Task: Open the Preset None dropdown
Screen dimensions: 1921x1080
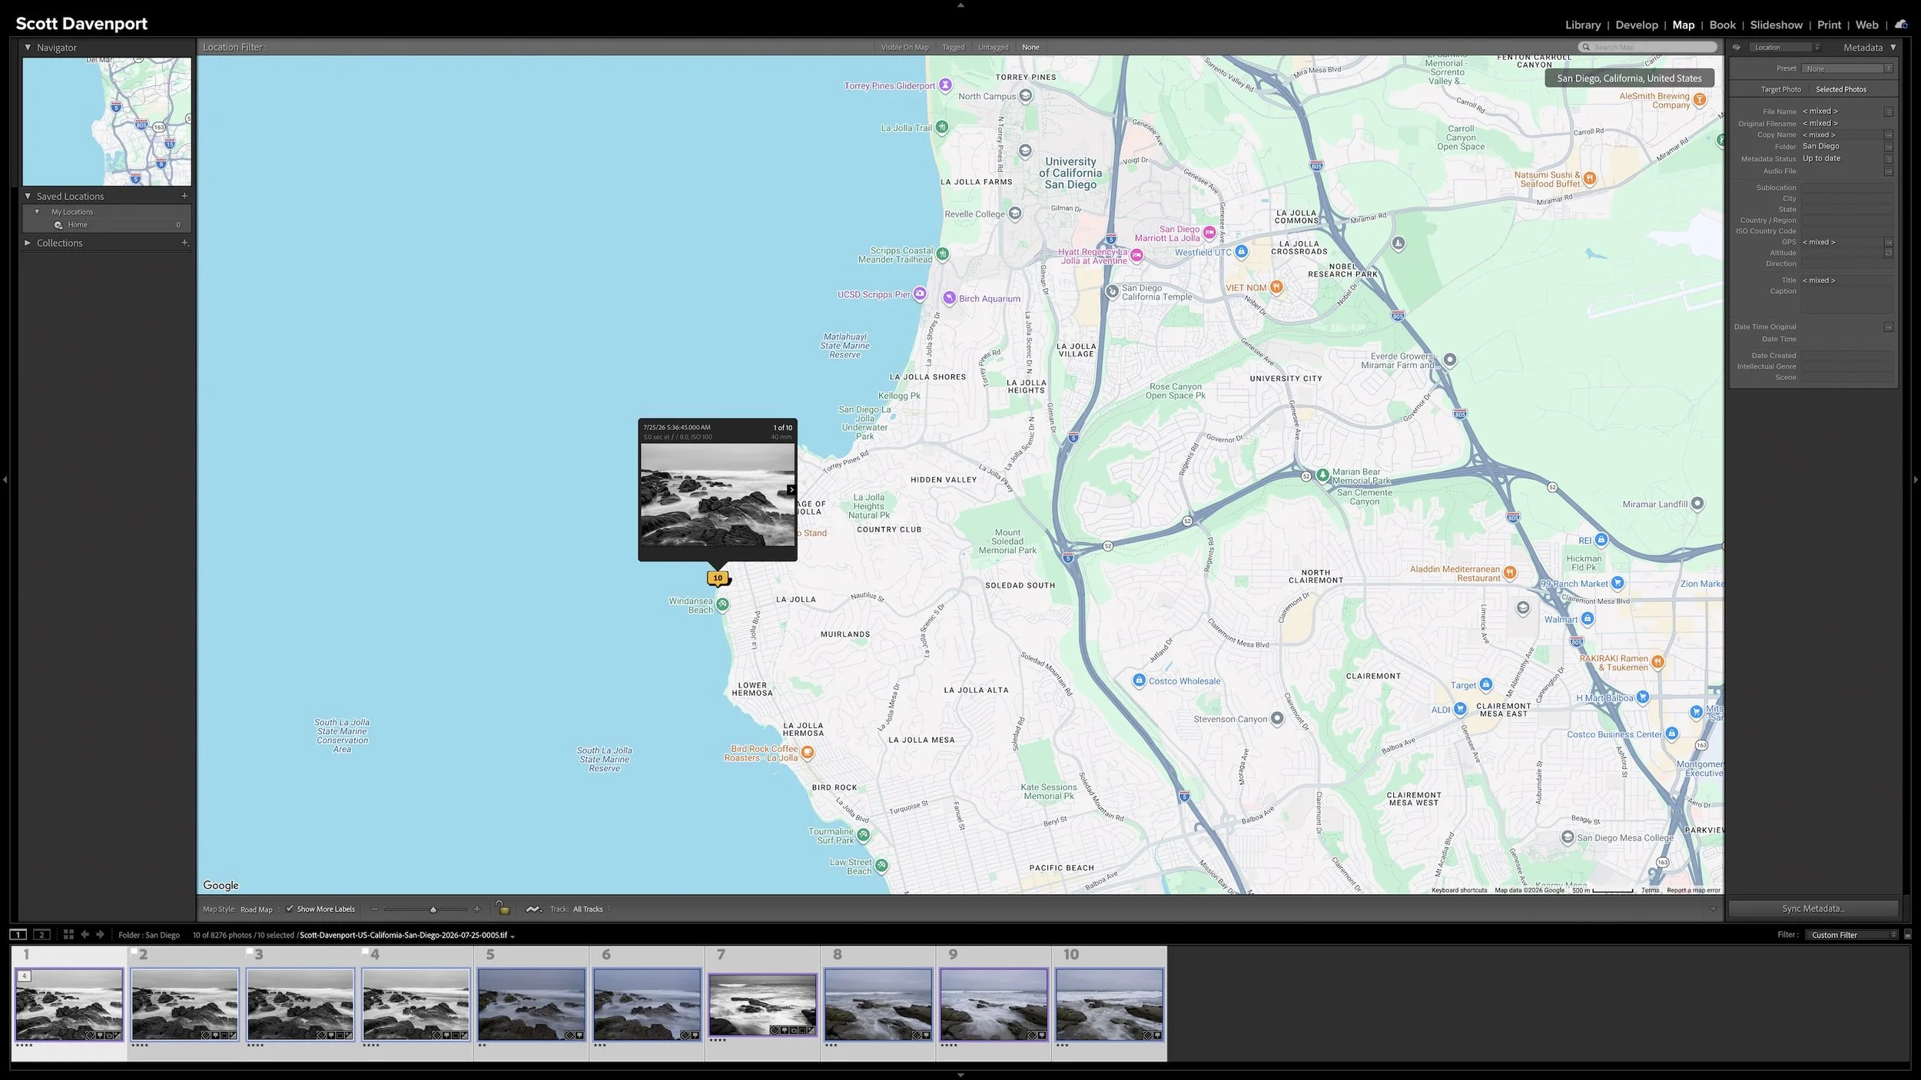Action: point(1847,68)
